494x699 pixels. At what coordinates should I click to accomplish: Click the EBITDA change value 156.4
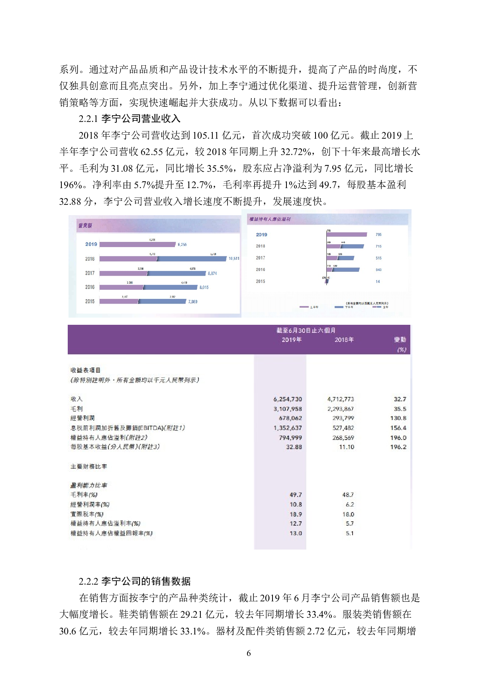pos(398,428)
